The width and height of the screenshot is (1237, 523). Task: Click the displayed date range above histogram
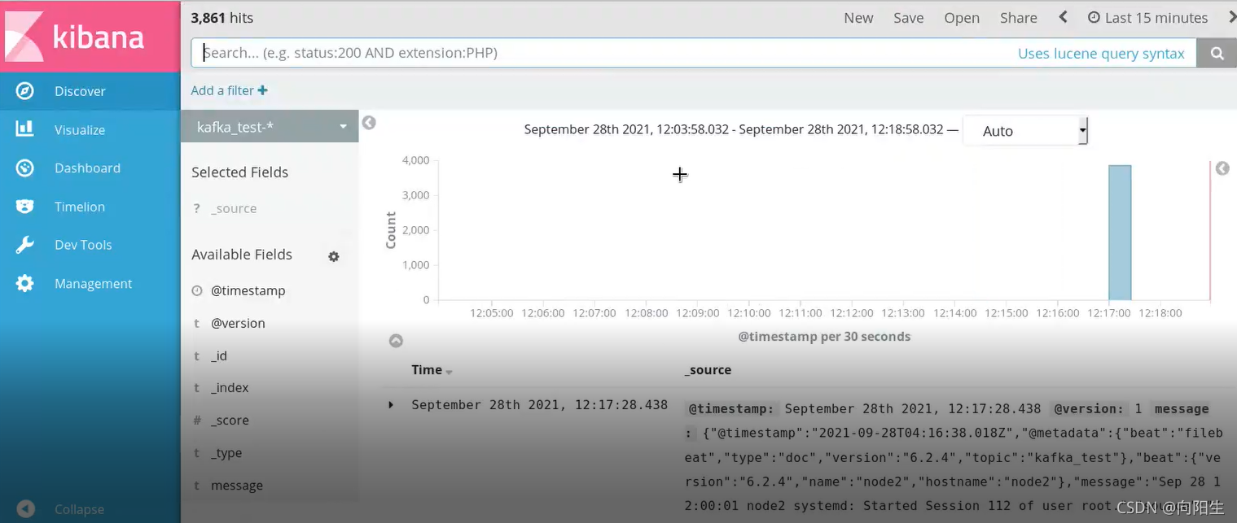(734, 129)
